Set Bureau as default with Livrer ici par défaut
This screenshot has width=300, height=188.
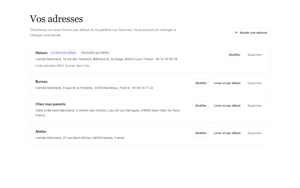[x=227, y=83]
